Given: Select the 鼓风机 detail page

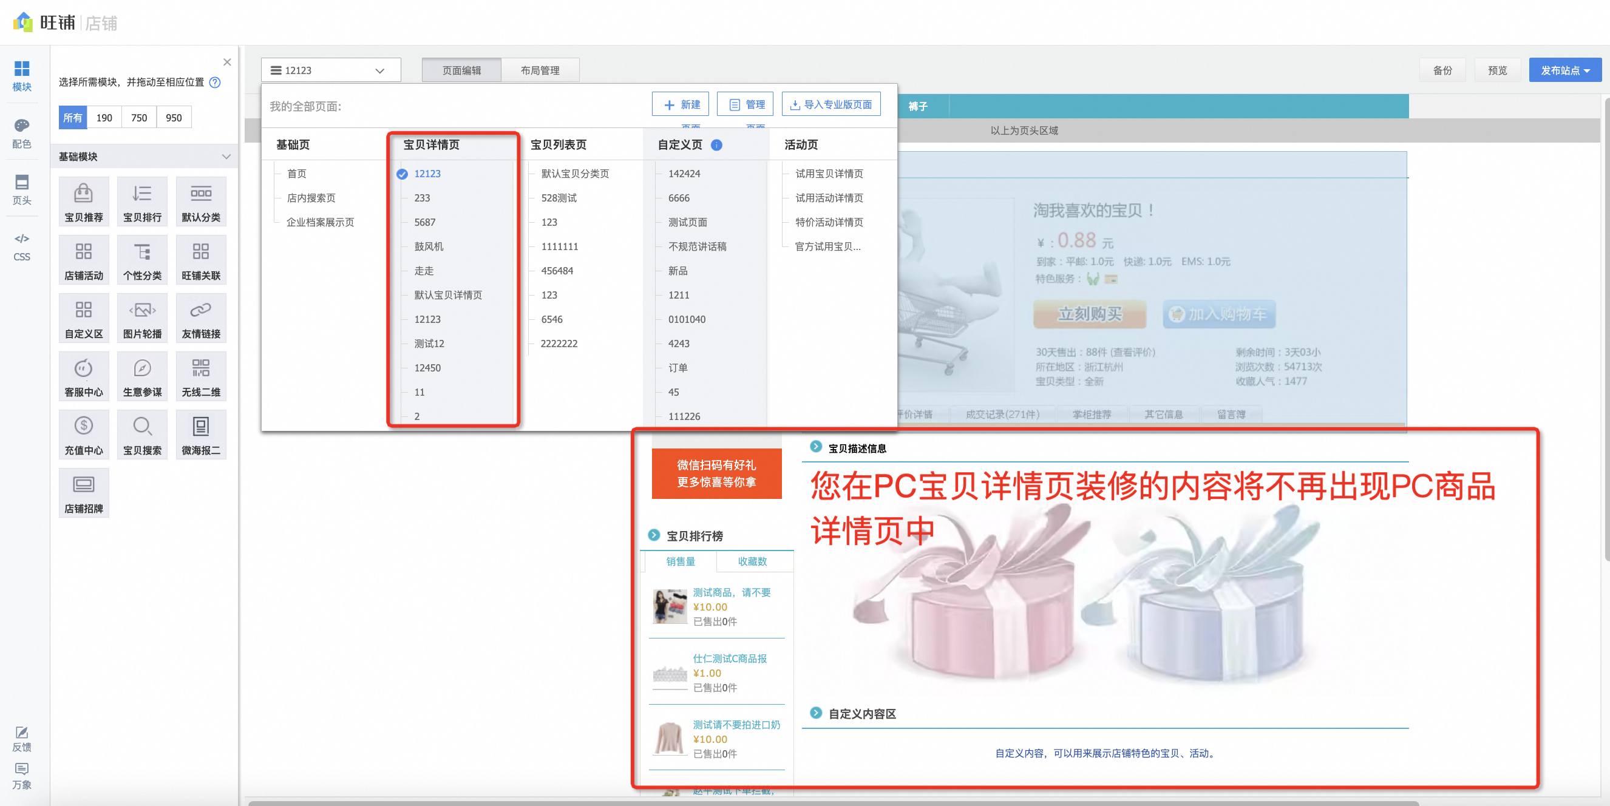Looking at the screenshot, I should pos(429,247).
